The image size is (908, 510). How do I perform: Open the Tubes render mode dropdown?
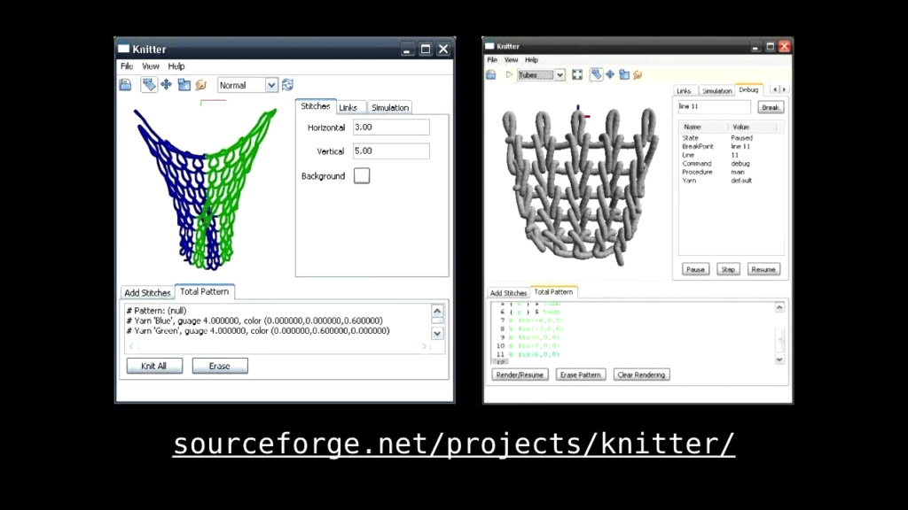(x=560, y=74)
